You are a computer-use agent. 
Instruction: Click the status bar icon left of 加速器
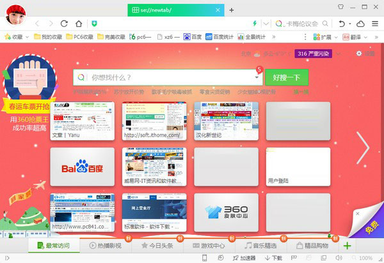tap(220, 258)
